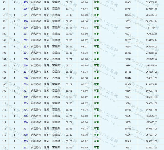Open room number 1906 link

(x=25, y=9)
